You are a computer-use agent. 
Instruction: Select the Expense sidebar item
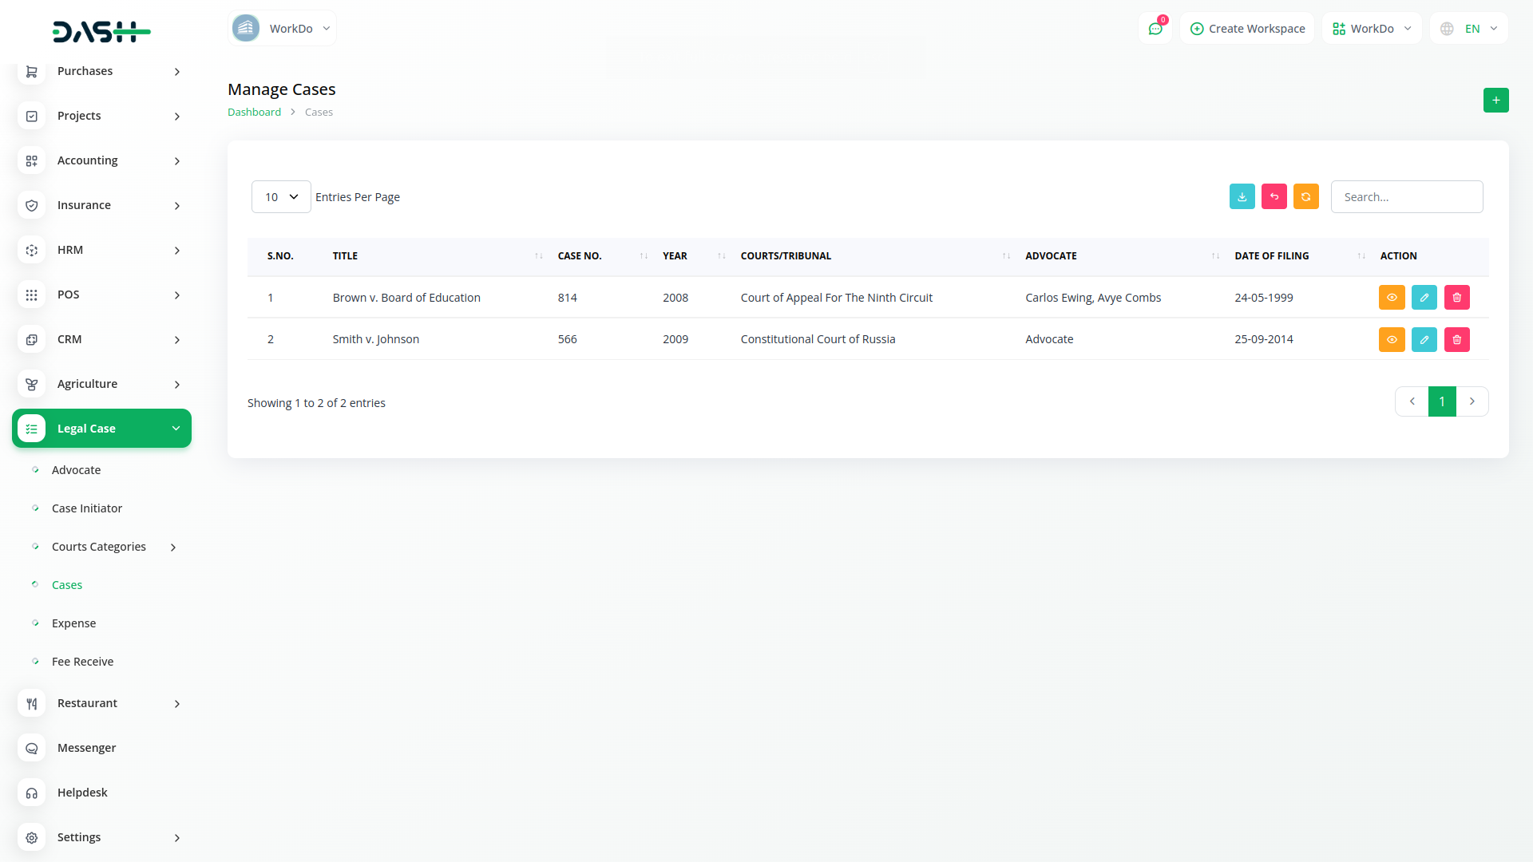73,623
